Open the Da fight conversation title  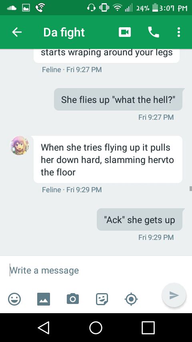64,32
